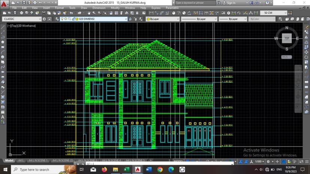Image resolution: width=310 pixels, height=174 pixels.
Task: Click the Plot printer icon in standard toolbar
Action: coord(21,13)
